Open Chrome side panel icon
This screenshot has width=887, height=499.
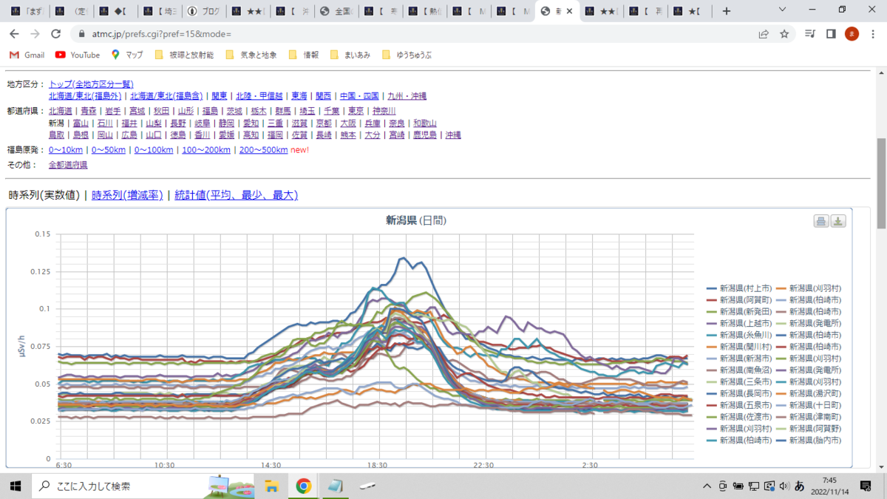point(831,34)
